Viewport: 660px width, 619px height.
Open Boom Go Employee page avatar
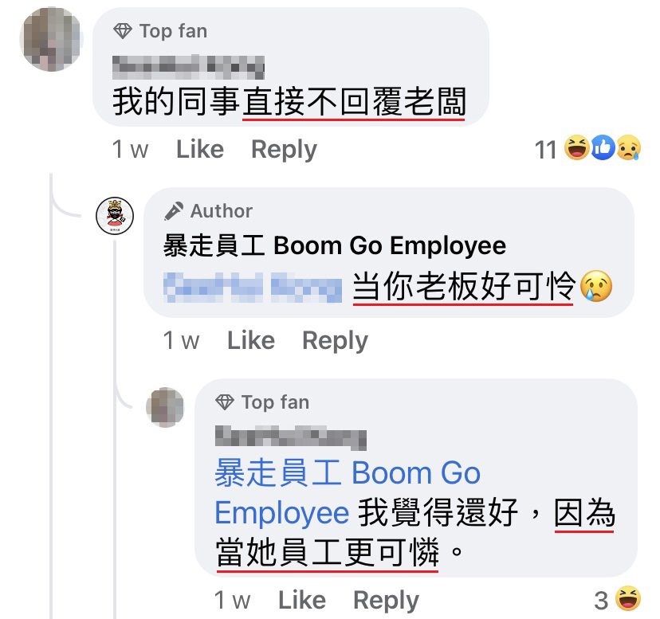(x=115, y=216)
